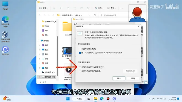Click the 在 video 中搜索 search box
182x102 pixels.
click(114, 15)
